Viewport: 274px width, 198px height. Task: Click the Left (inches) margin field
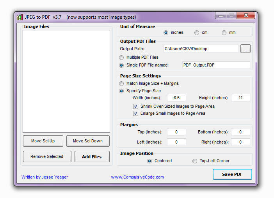click(176, 142)
